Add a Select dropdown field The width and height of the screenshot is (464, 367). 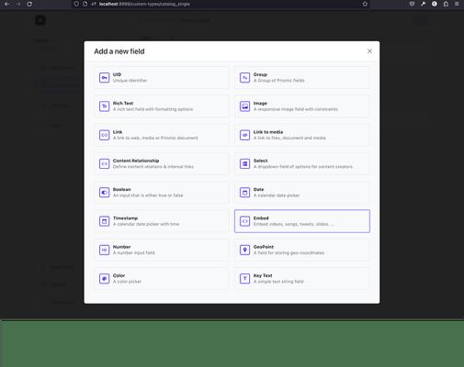(x=302, y=163)
